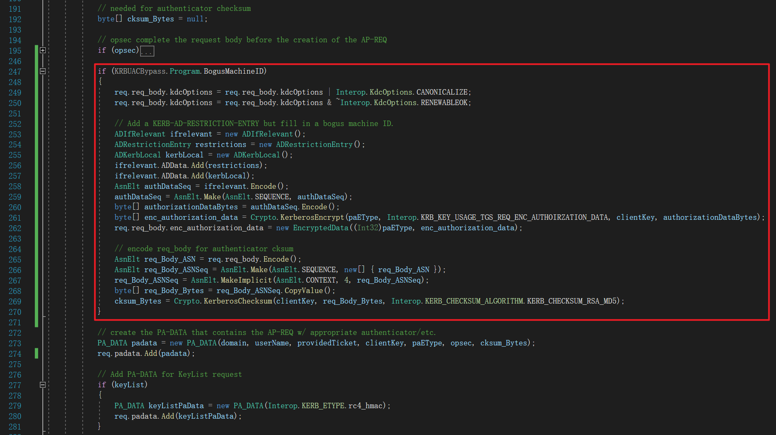Viewport: 776px width, 435px height.
Task: Click 'KRB_KEY_USAGE_TGS_REQ_ENC_AUTHOIRZATION_DATA' constant
Action: click(x=514, y=217)
